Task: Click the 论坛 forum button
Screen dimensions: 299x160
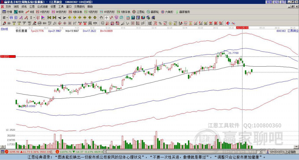Action: tap(276, 2)
